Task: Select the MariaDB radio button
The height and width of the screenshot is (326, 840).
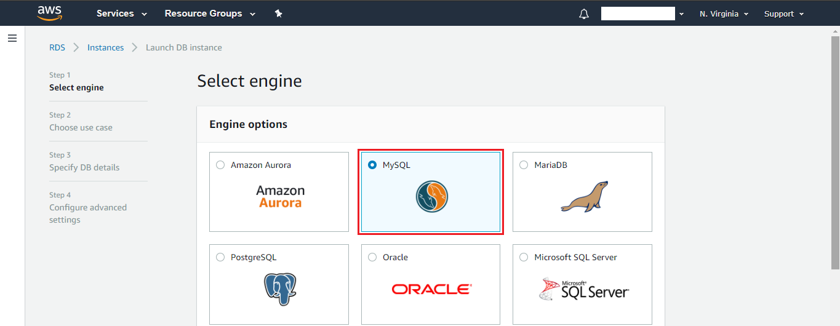Action: (524, 165)
